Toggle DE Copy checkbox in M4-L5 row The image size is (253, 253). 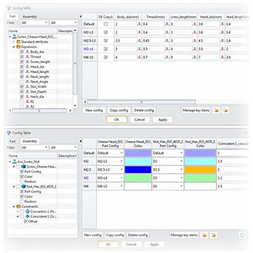[106, 58]
